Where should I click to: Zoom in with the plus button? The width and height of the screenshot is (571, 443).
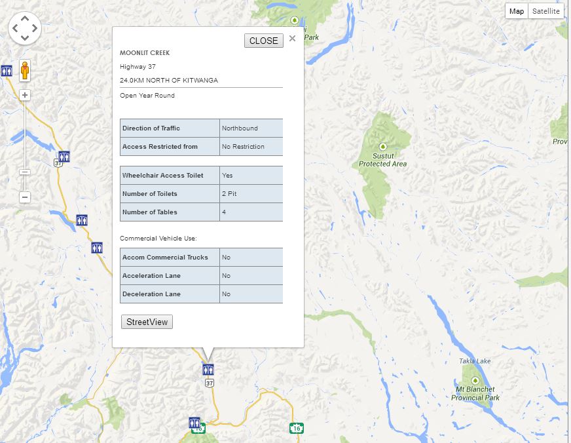click(x=25, y=95)
